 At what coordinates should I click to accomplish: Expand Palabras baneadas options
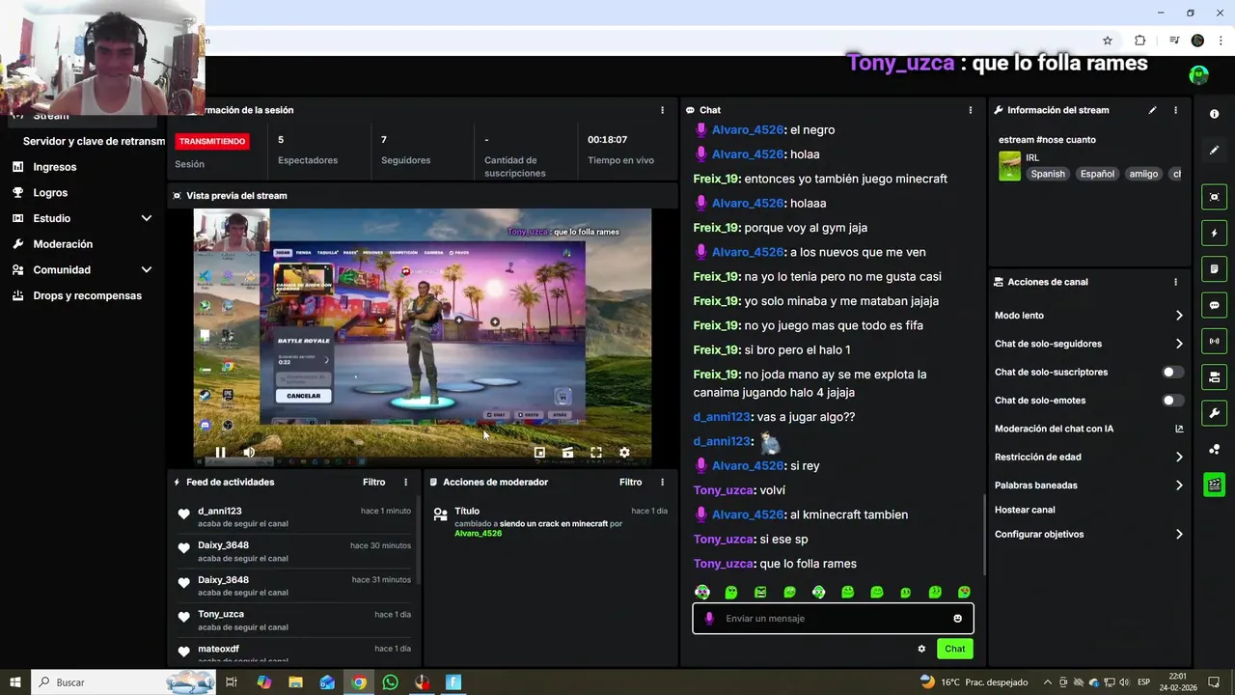coord(1179,486)
